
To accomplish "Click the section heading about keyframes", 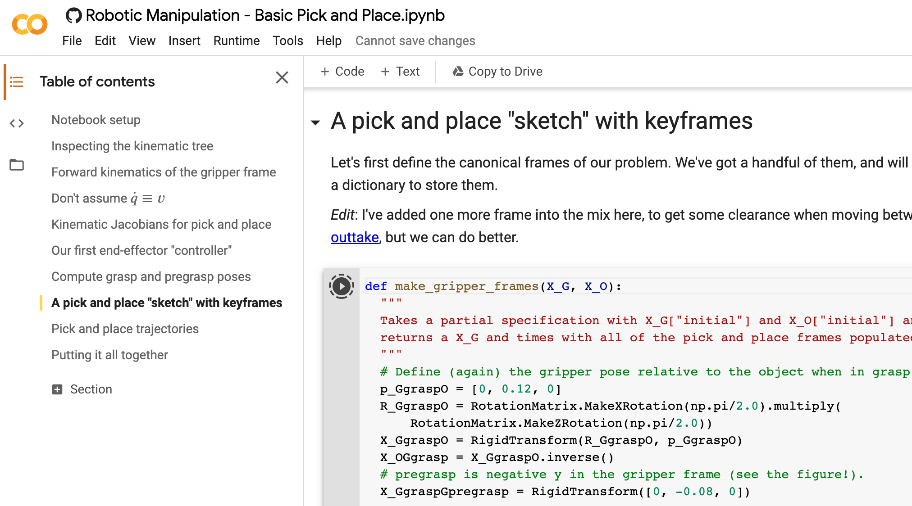I will [542, 121].
